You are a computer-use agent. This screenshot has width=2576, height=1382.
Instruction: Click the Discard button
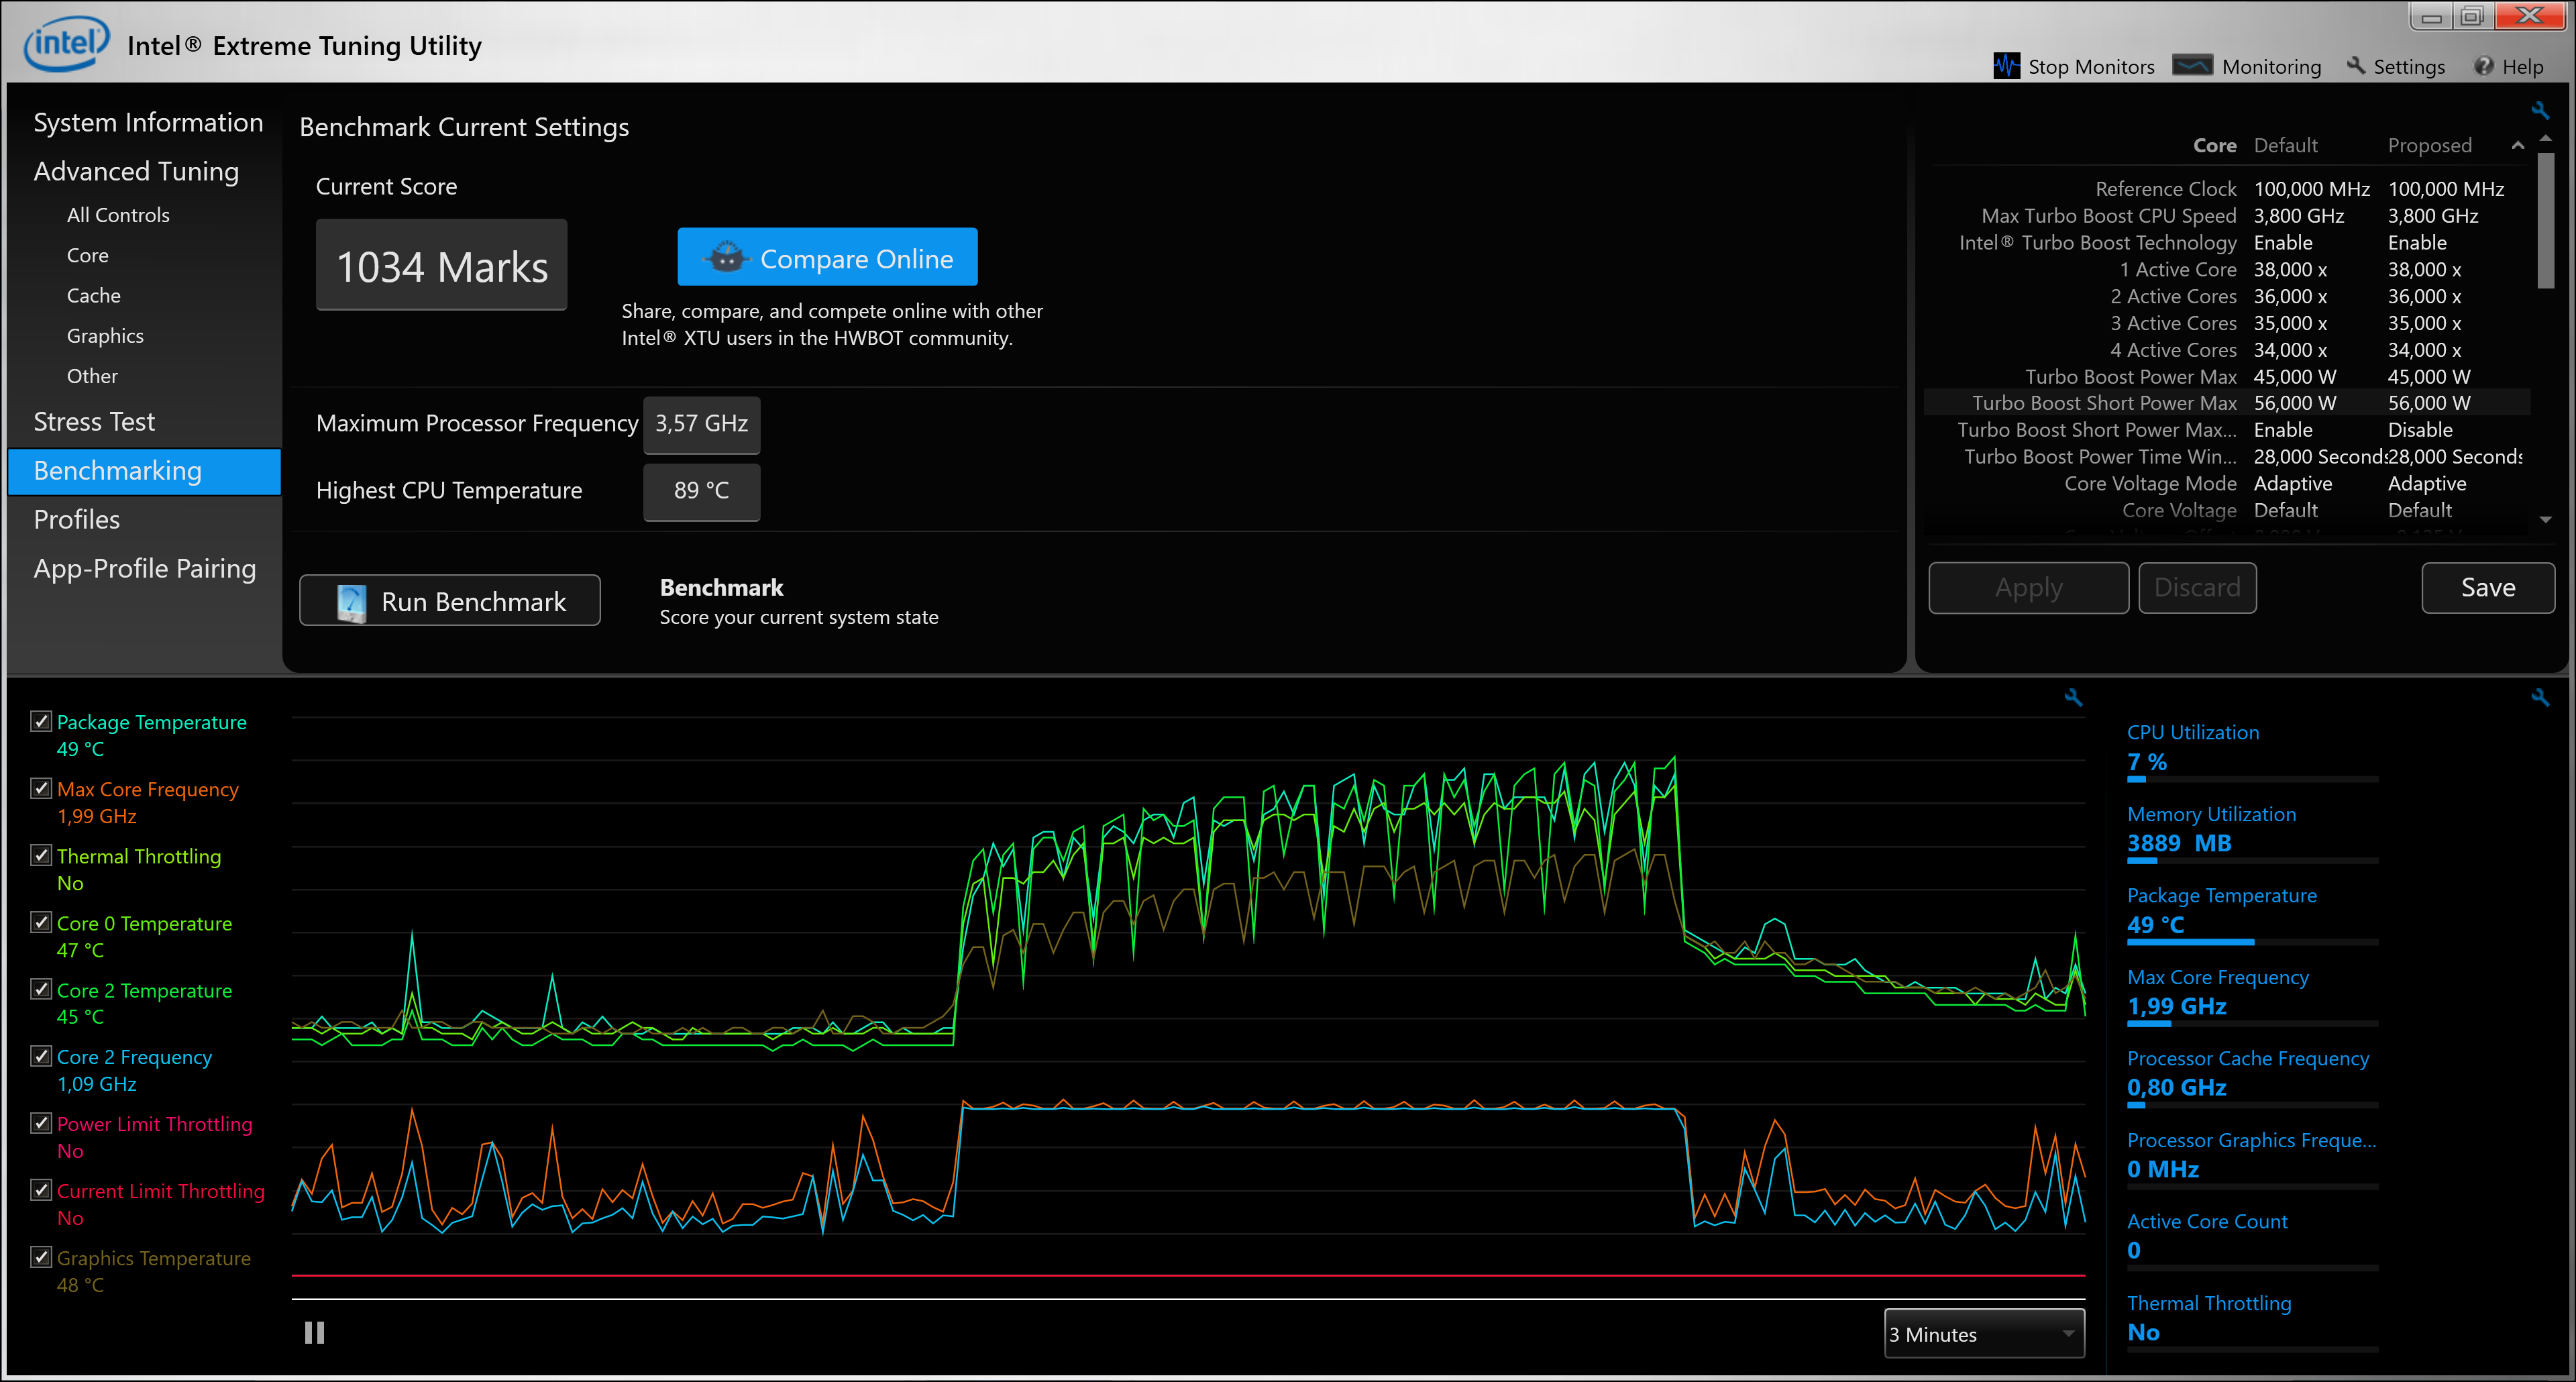(x=2197, y=587)
